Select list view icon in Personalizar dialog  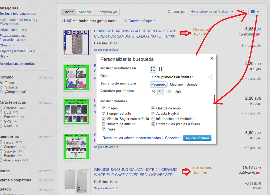(x=153, y=69)
